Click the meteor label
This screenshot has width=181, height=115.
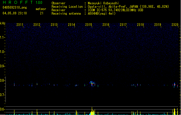point(41,9)
